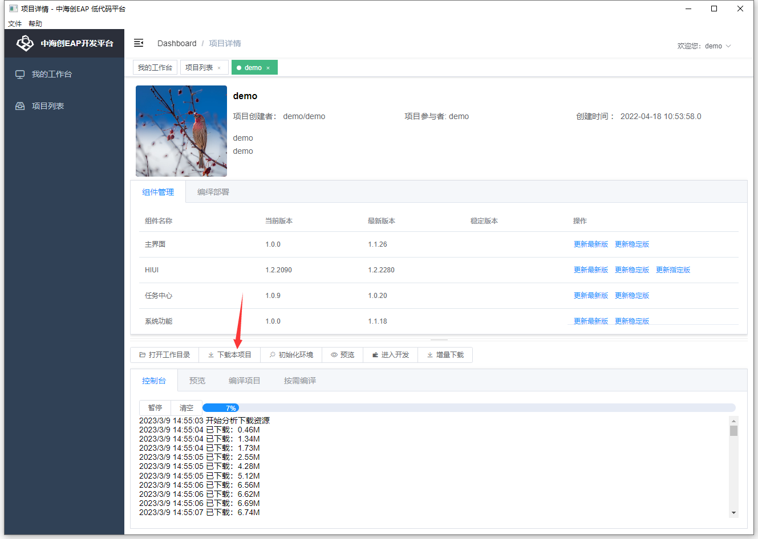Close the demo tab
This screenshot has width=758, height=539.
click(x=268, y=68)
